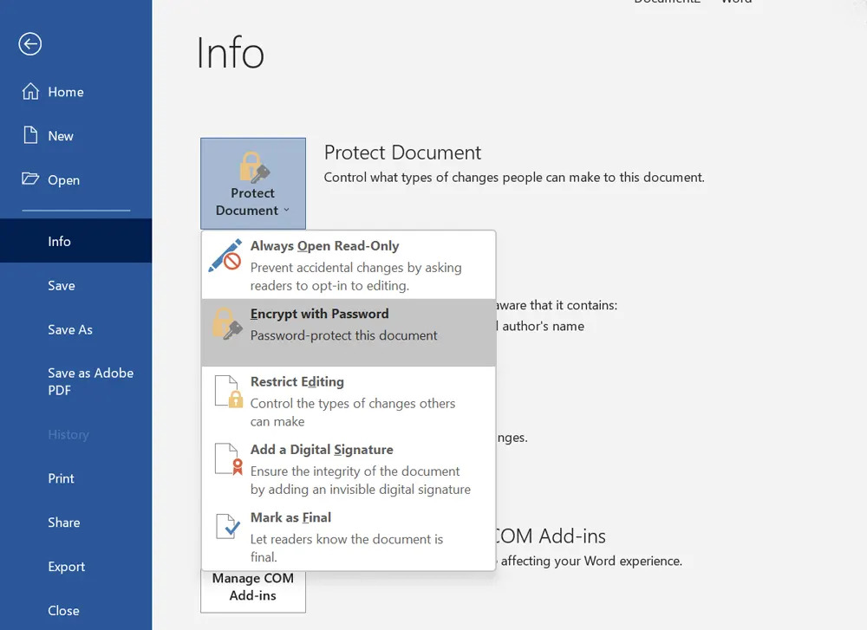Click the Home icon in the sidebar

[29, 91]
